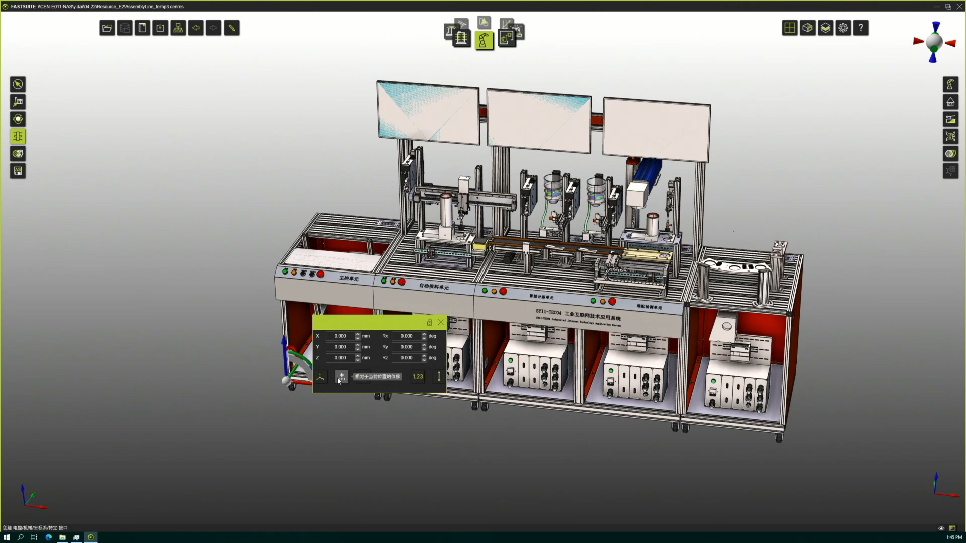
Task: Click the 1,23 numeric format button
Action: [x=418, y=376]
